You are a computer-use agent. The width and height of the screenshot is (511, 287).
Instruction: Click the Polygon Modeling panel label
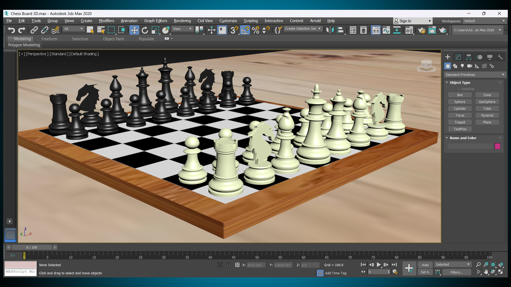point(24,45)
